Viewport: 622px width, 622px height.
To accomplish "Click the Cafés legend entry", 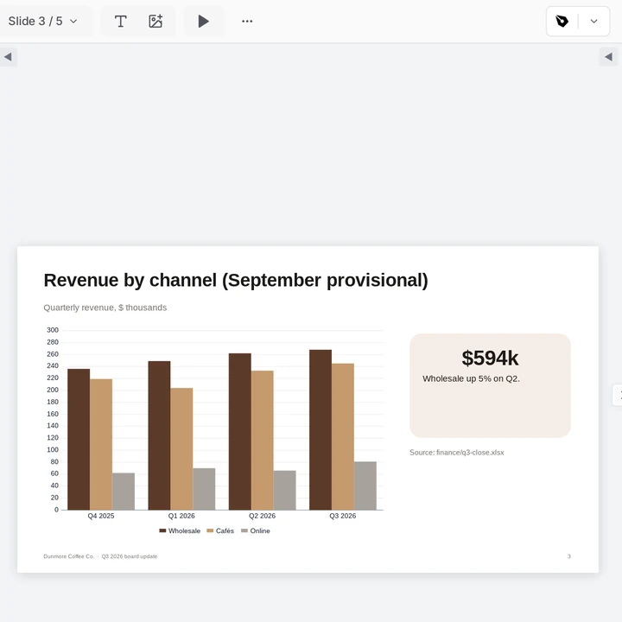I will pyautogui.click(x=220, y=530).
